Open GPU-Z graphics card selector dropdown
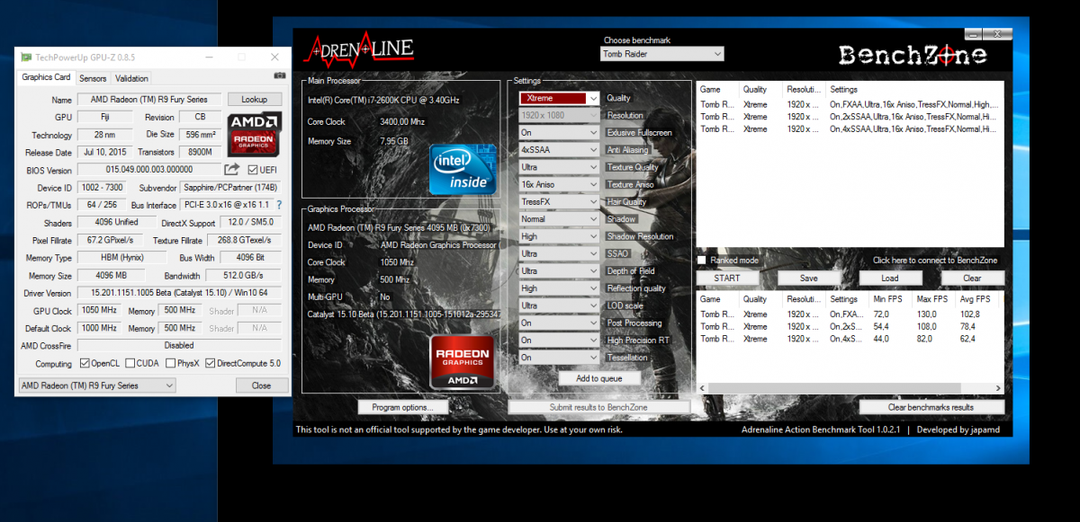Screen dimensions: 1080x522 pyautogui.click(x=97, y=385)
